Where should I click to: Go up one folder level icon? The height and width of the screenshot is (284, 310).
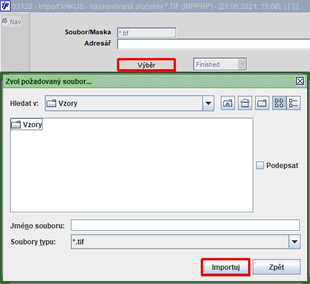228,103
